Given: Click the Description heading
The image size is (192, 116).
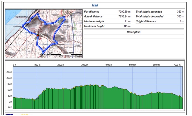Looking at the screenshot, I should click(134, 32).
